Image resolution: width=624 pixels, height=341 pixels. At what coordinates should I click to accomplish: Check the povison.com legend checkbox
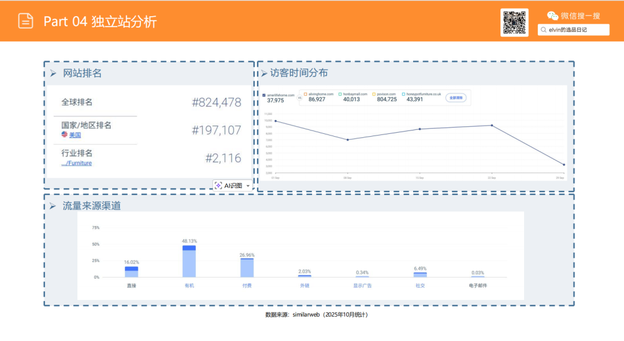(x=374, y=94)
